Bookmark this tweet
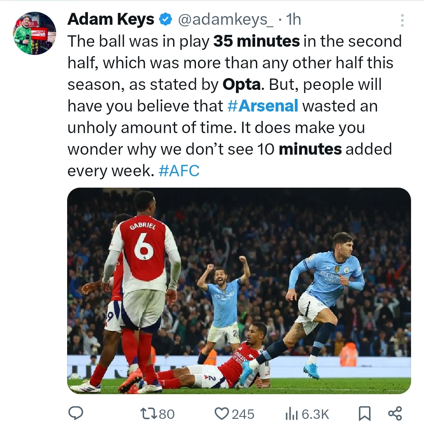The height and width of the screenshot is (433, 424). click(x=365, y=413)
